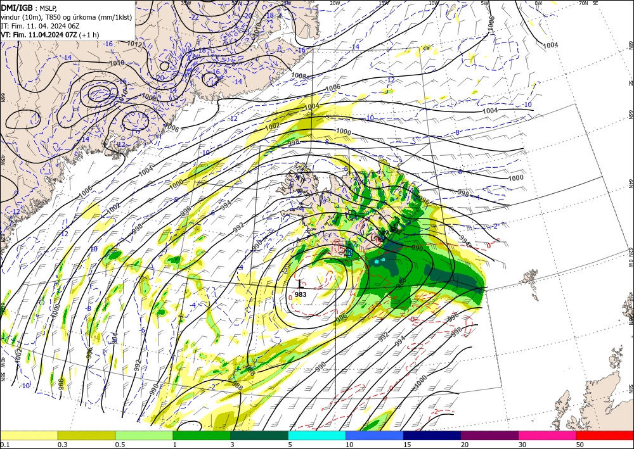The width and height of the screenshot is (634, 449).
Task: Click the olive 0.3–0.5 legend color band
Action: coord(86,435)
